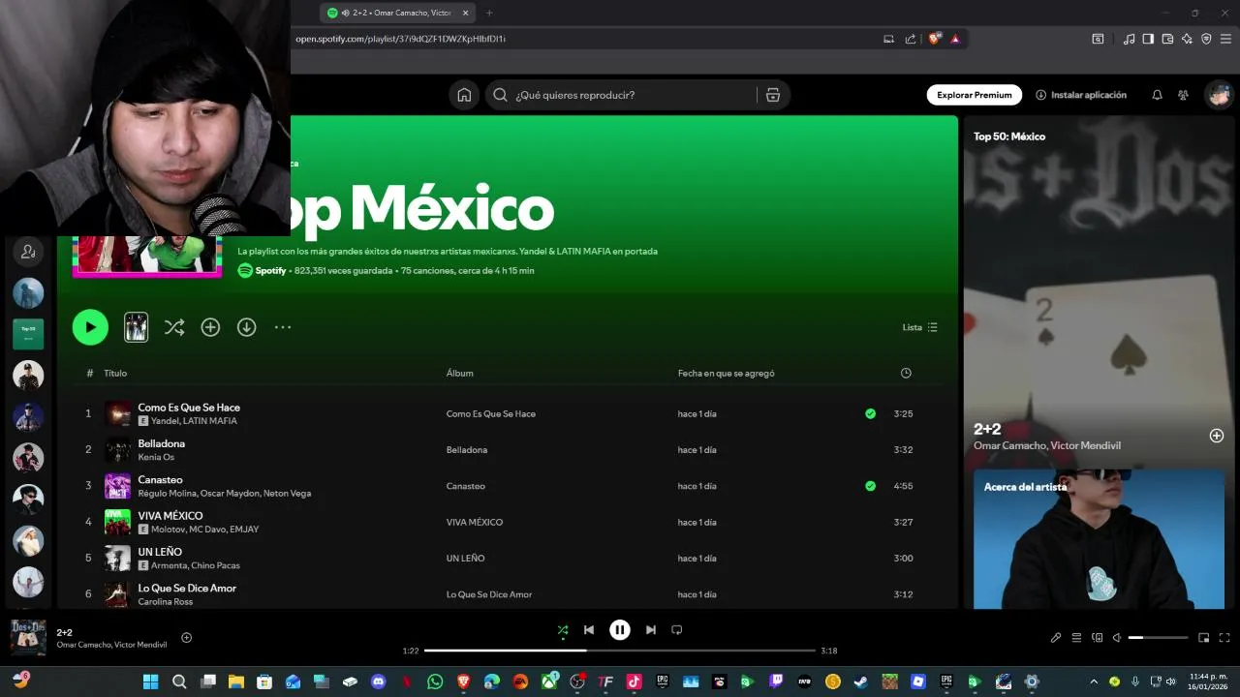Open Windows Start menu
This screenshot has height=697, width=1240.
pos(150,682)
